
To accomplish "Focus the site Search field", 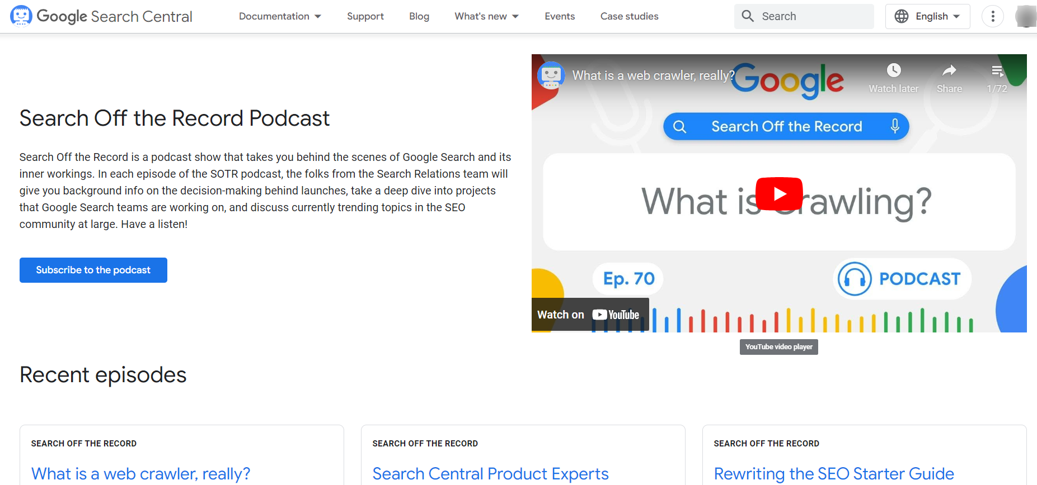I will click(804, 16).
